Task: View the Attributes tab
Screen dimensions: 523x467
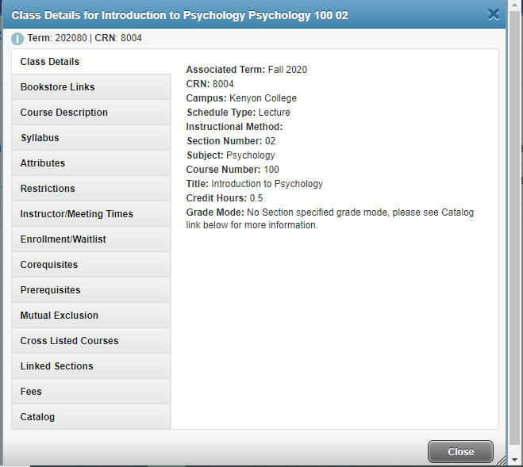Action: pos(91,163)
